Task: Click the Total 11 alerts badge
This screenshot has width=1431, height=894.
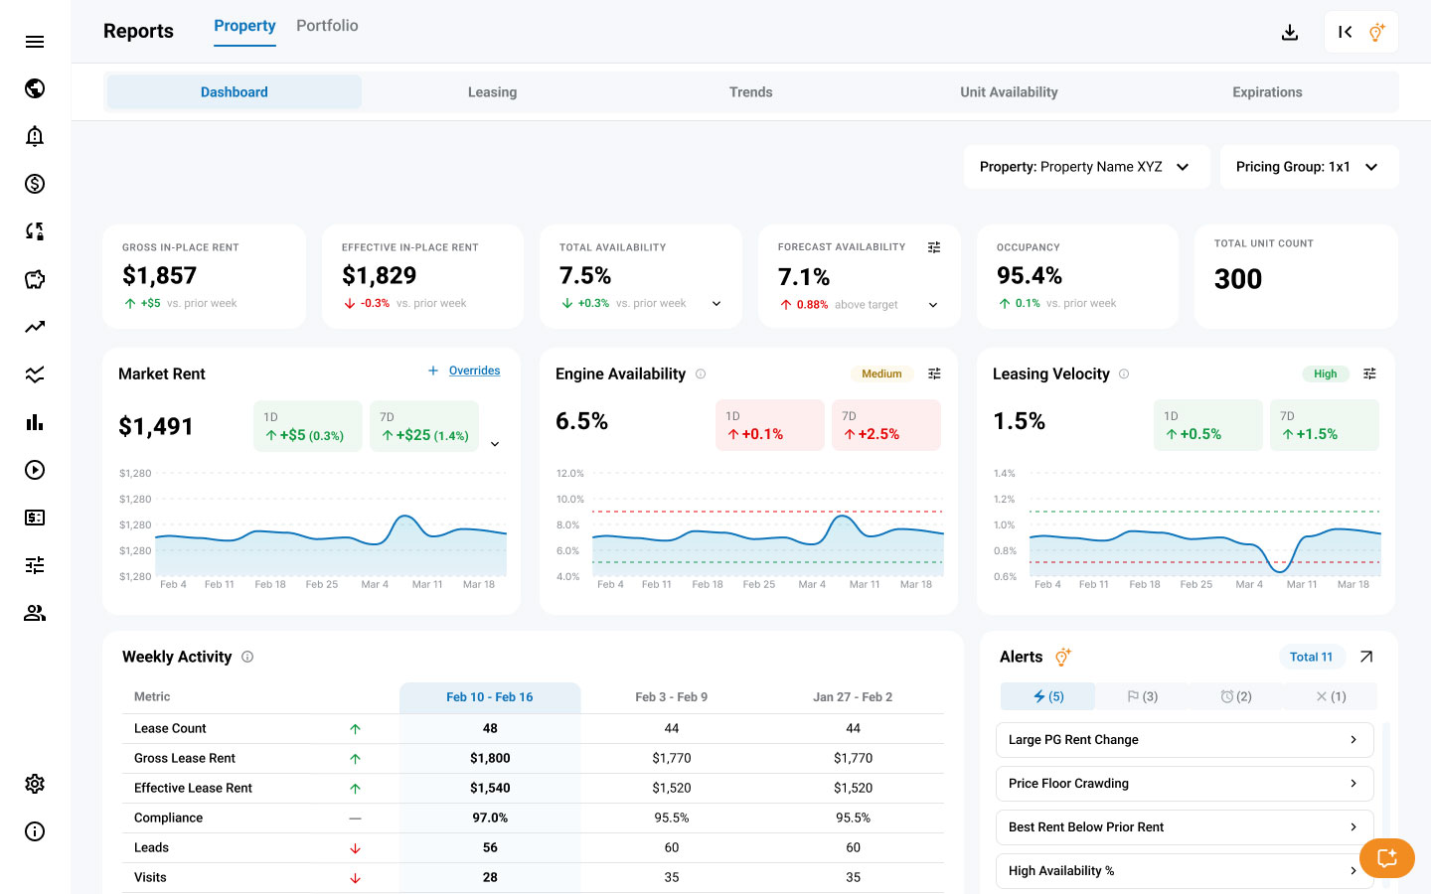Action: click(x=1311, y=657)
